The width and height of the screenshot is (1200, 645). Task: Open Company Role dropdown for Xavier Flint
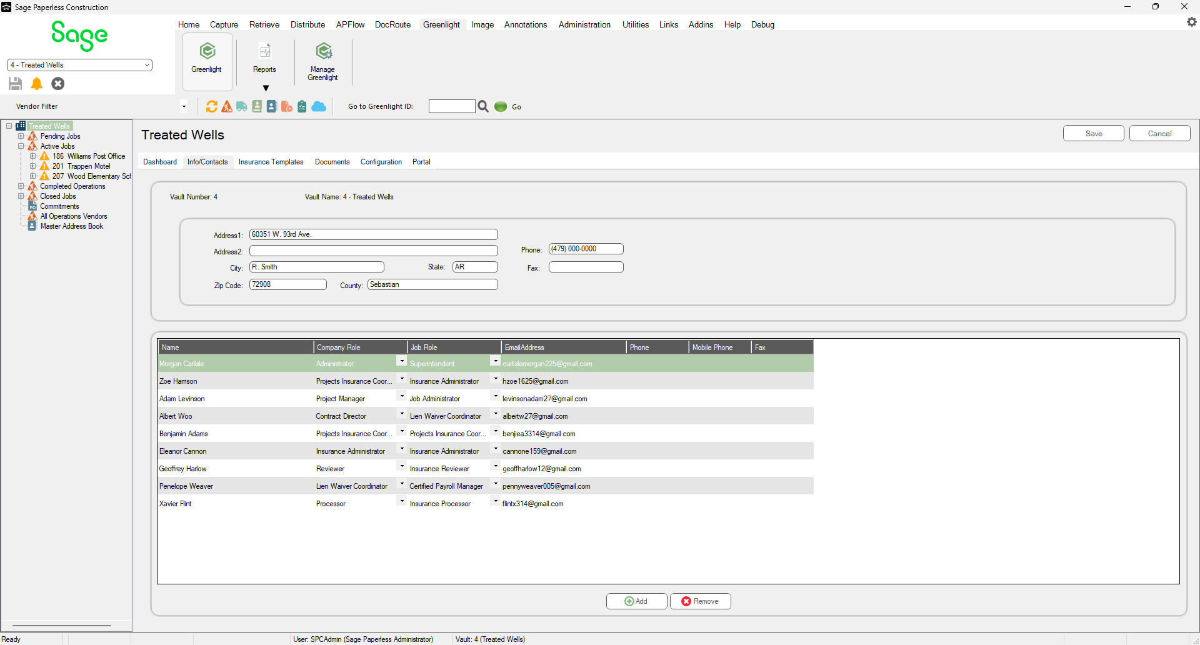click(x=402, y=501)
